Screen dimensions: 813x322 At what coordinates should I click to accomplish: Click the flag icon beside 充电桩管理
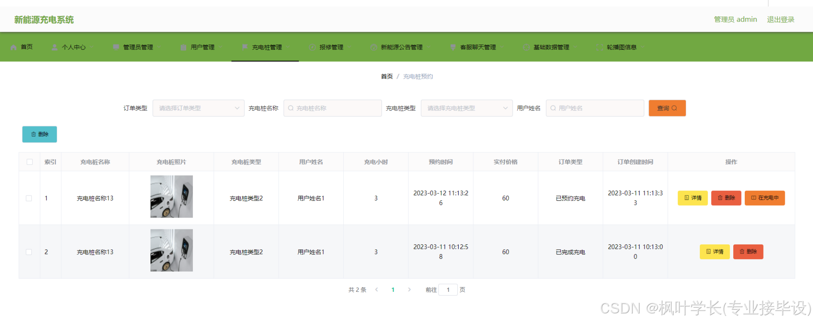click(245, 47)
